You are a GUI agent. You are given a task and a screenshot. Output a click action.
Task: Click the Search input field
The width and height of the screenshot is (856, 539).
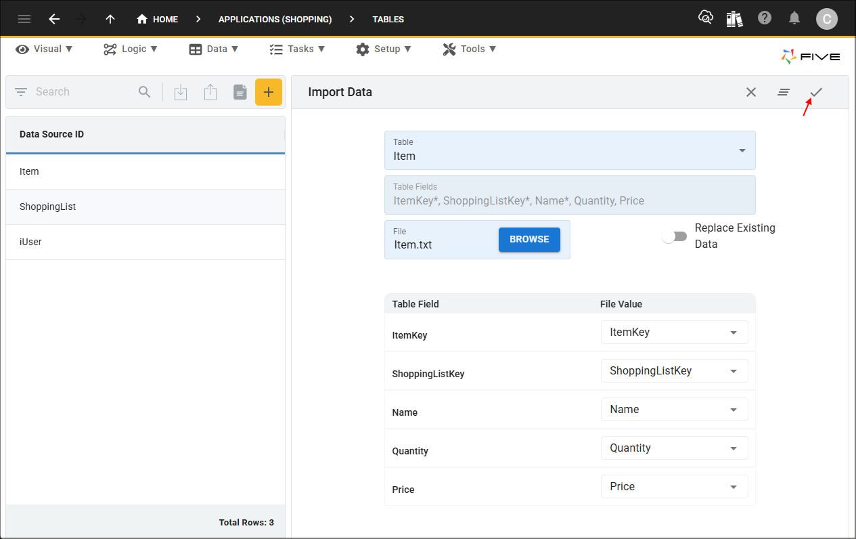[81, 92]
